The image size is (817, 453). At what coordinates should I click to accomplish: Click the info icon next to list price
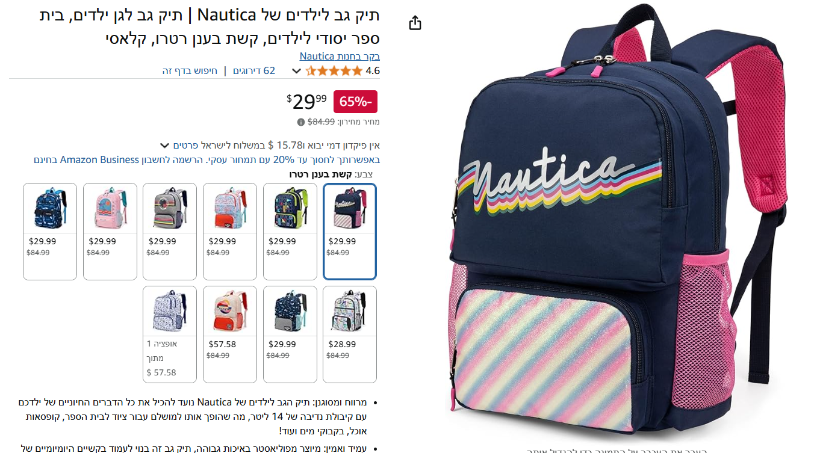301,122
